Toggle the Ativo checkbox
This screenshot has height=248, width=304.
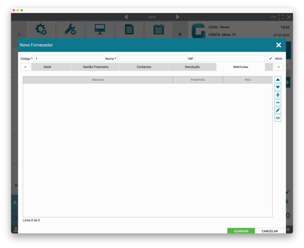[270, 59]
